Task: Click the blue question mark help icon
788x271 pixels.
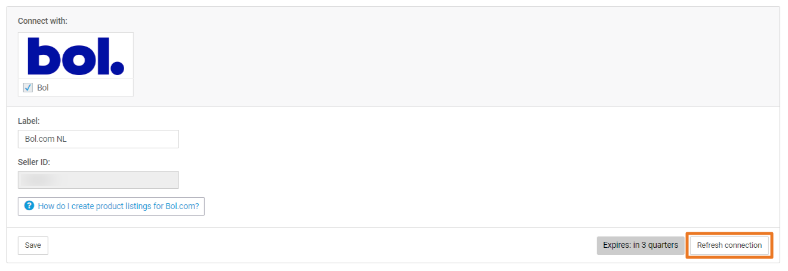Action: 29,206
